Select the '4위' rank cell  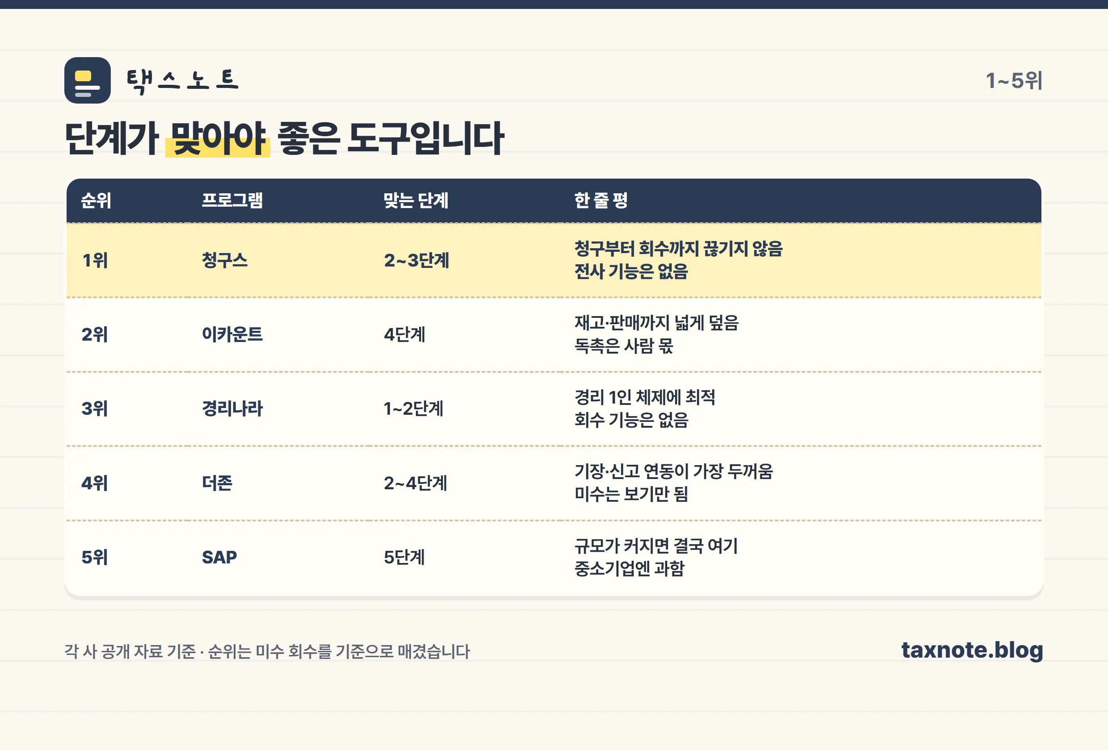(94, 483)
